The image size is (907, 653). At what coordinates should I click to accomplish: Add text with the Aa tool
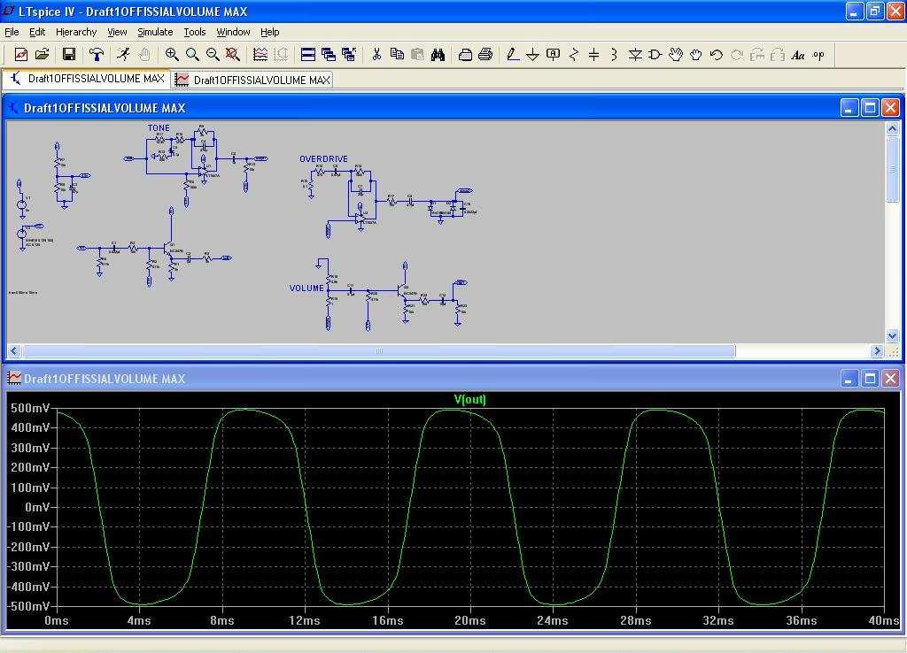[798, 55]
